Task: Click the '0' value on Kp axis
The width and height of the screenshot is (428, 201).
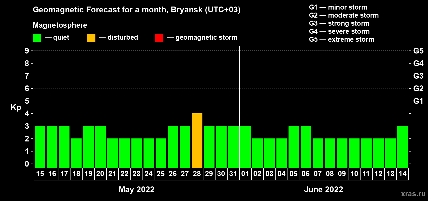Action: (x=27, y=164)
